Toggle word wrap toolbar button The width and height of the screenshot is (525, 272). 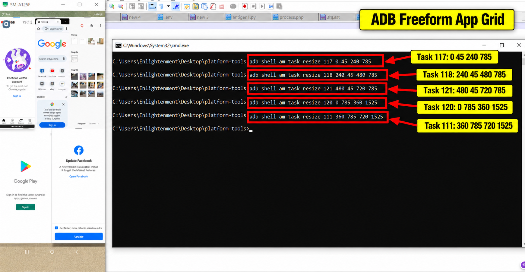[153, 6]
